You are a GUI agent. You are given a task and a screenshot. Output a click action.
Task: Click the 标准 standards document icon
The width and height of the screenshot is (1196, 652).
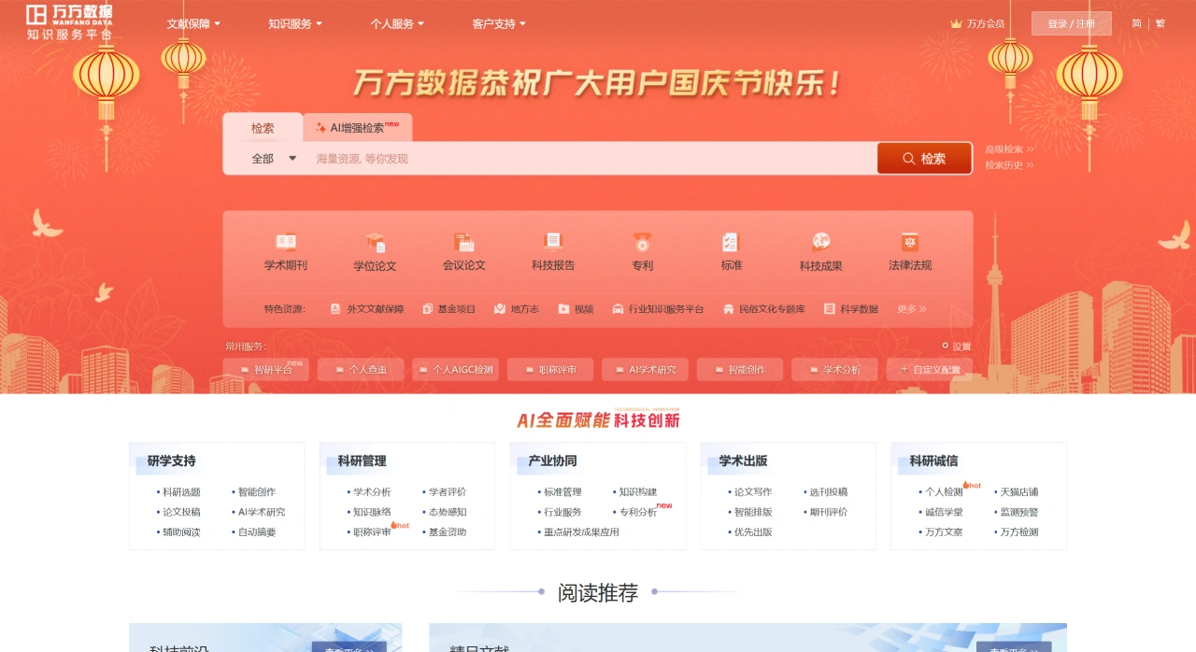pyautogui.click(x=730, y=250)
